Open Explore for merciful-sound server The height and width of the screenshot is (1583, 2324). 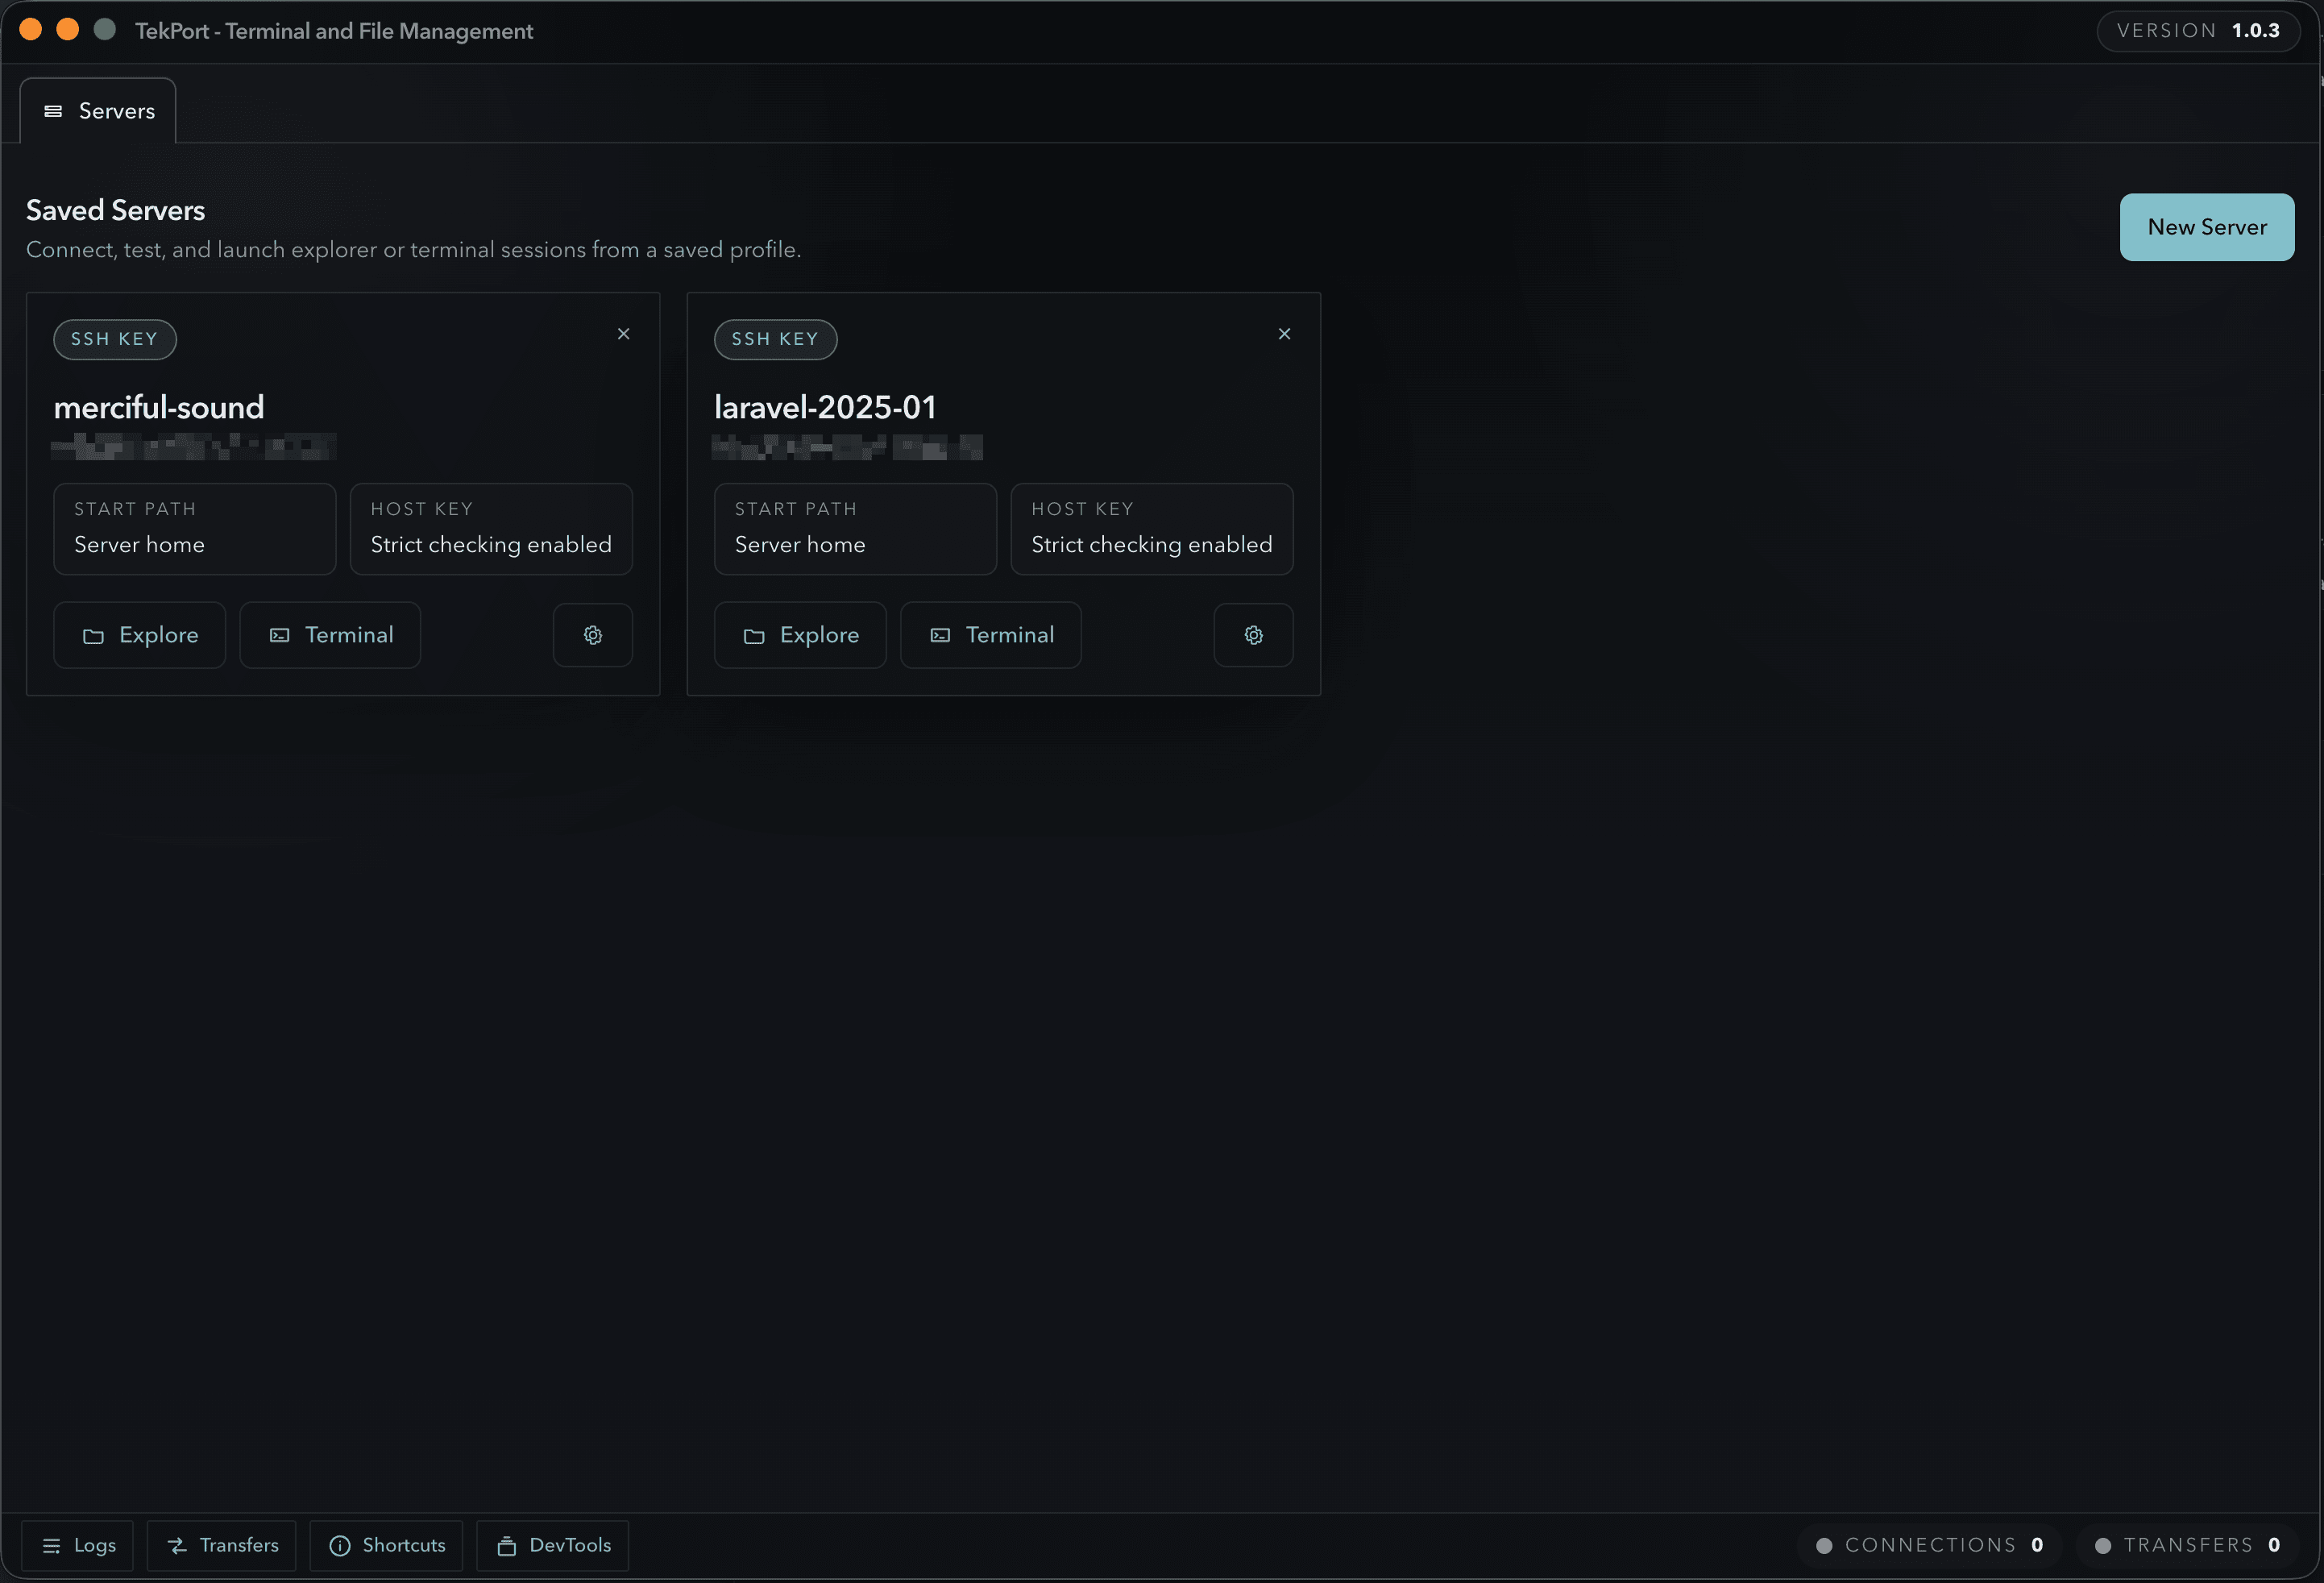tap(139, 635)
